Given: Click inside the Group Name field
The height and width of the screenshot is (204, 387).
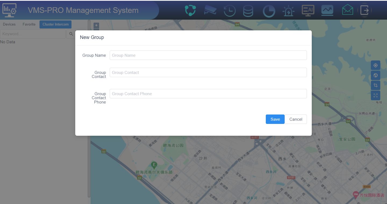Looking at the screenshot, I should (x=208, y=55).
